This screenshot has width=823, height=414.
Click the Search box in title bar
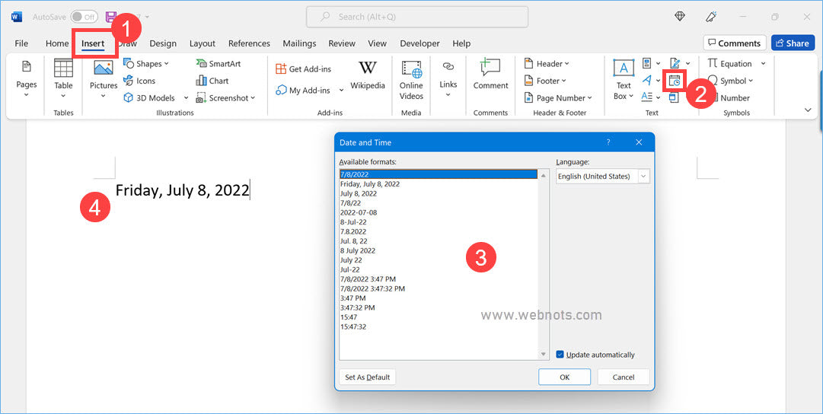coord(416,17)
